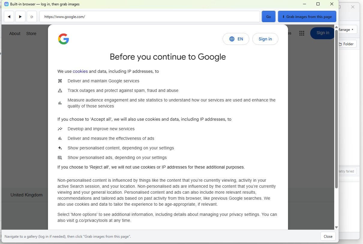Minimize the Built-in browser window
Image resolution: width=363 pixels, height=244 pixels.
click(304, 4)
